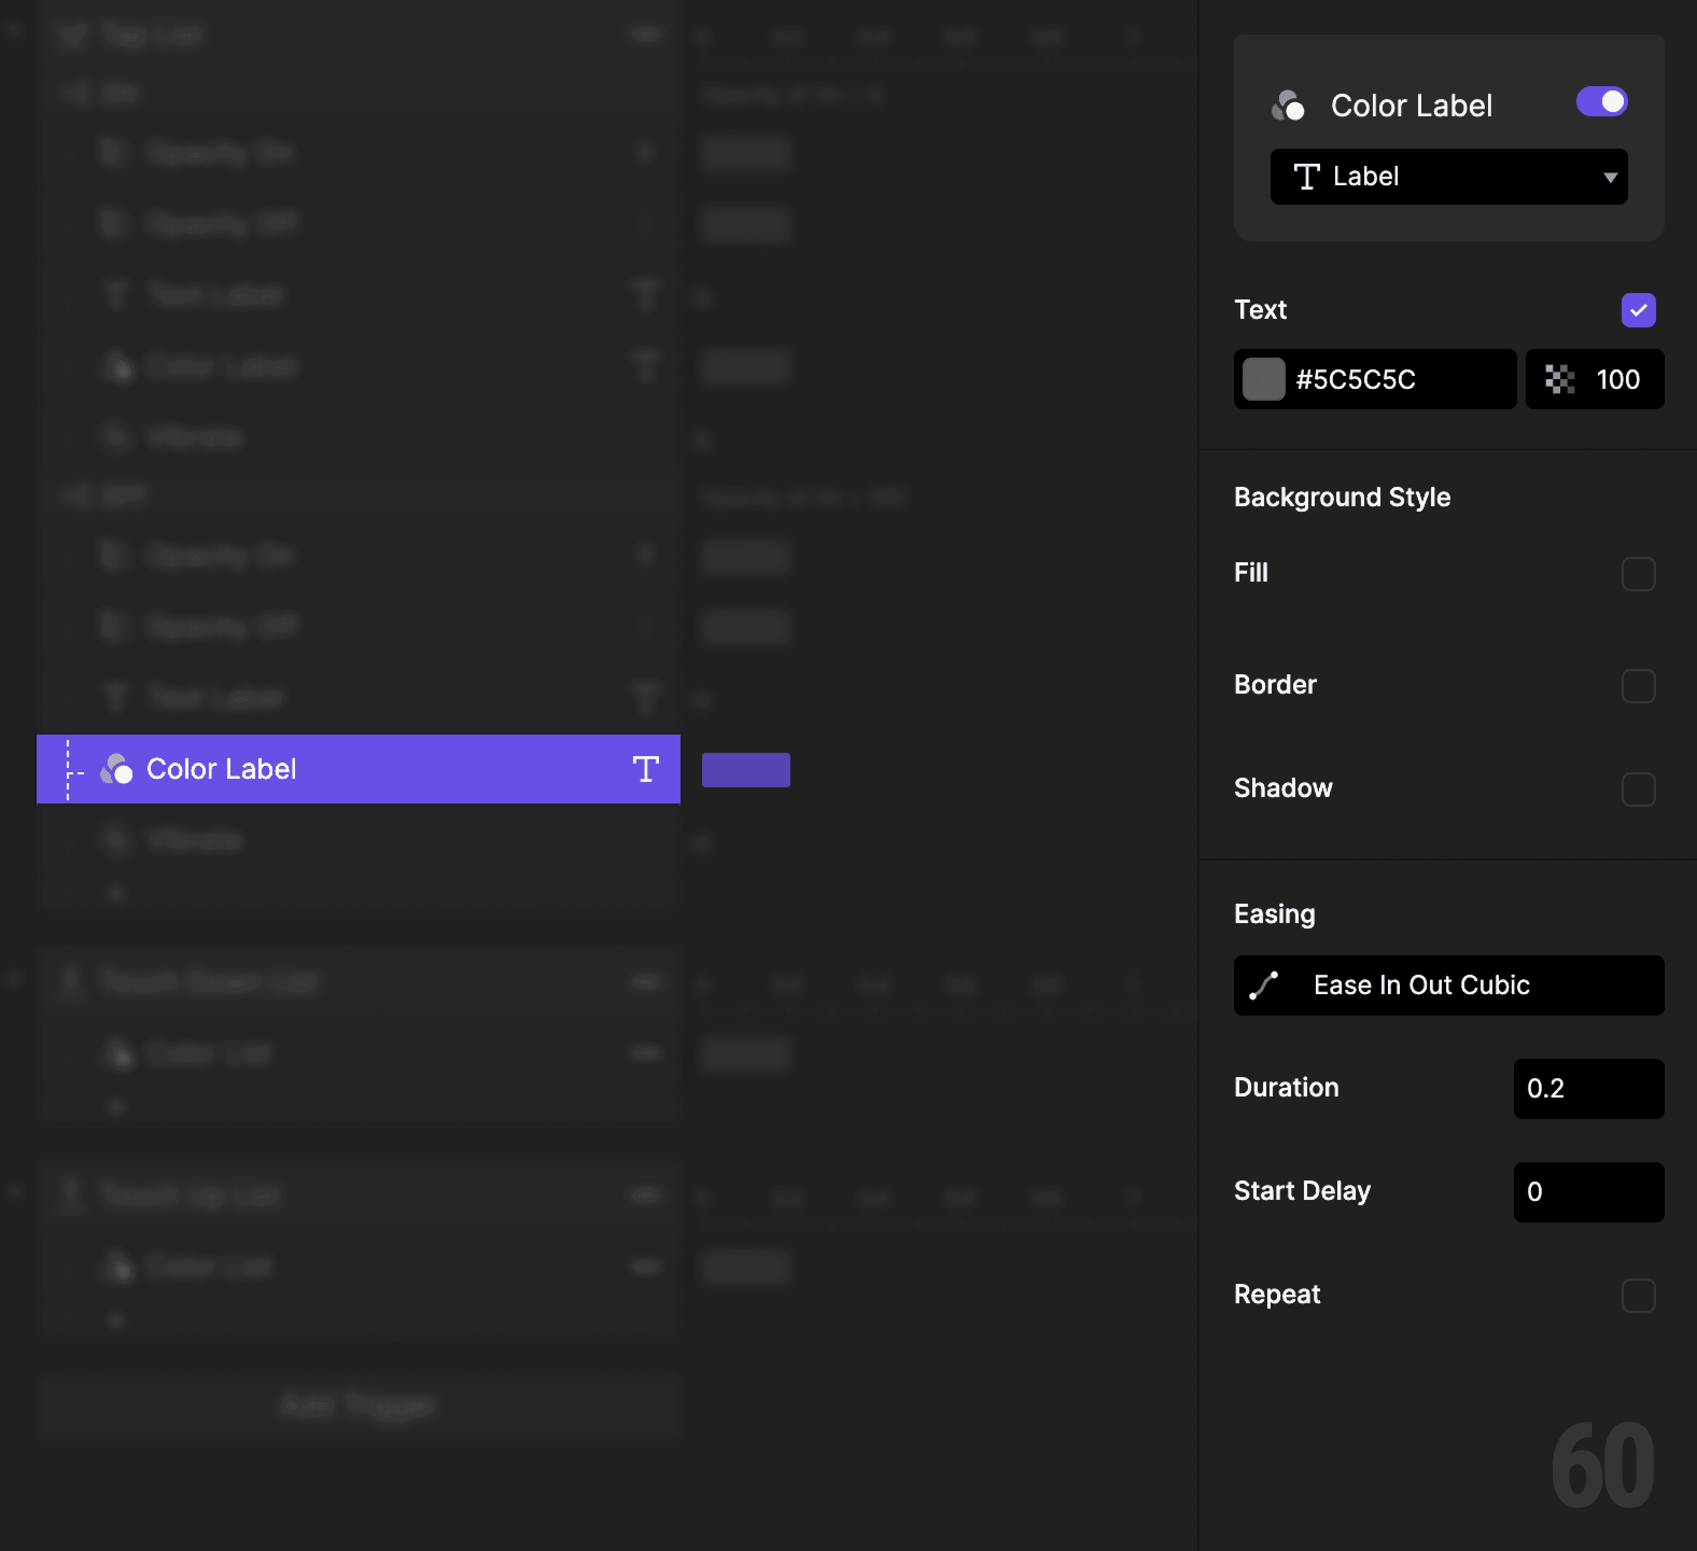Click the dual-circle color icon on the selected Color Label row
The width and height of the screenshot is (1697, 1551).
117,768
